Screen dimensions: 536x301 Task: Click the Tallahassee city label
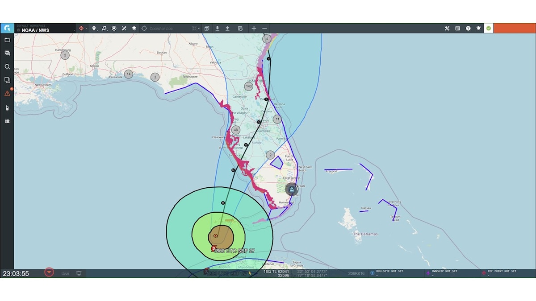pos(189,77)
